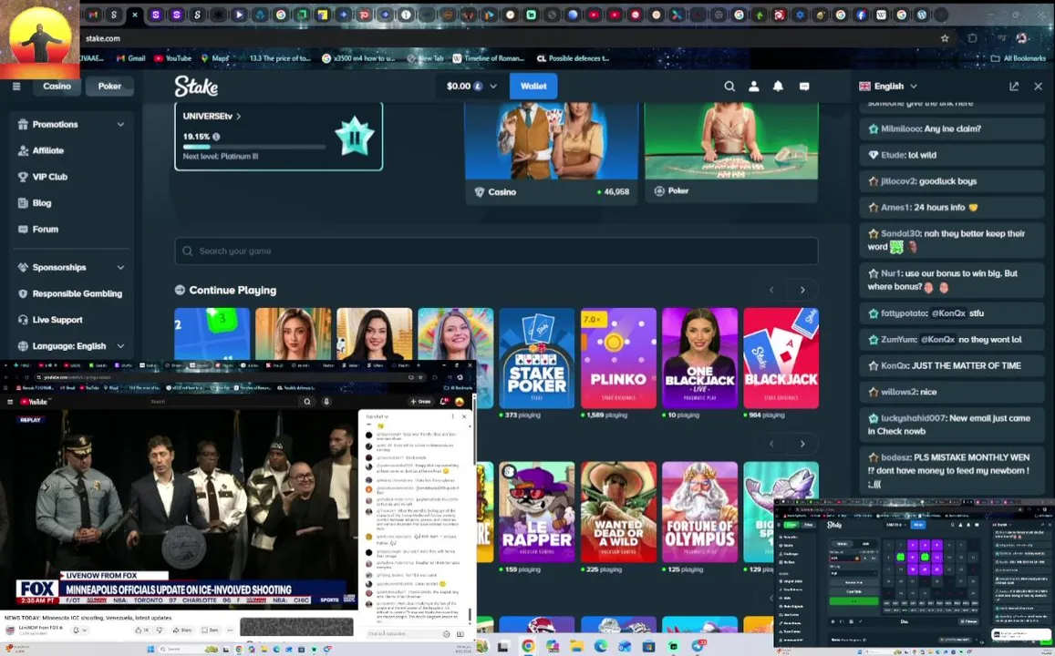The width and height of the screenshot is (1055, 656).
Task: Click the YouTube logo in the video window
Action: point(34,402)
